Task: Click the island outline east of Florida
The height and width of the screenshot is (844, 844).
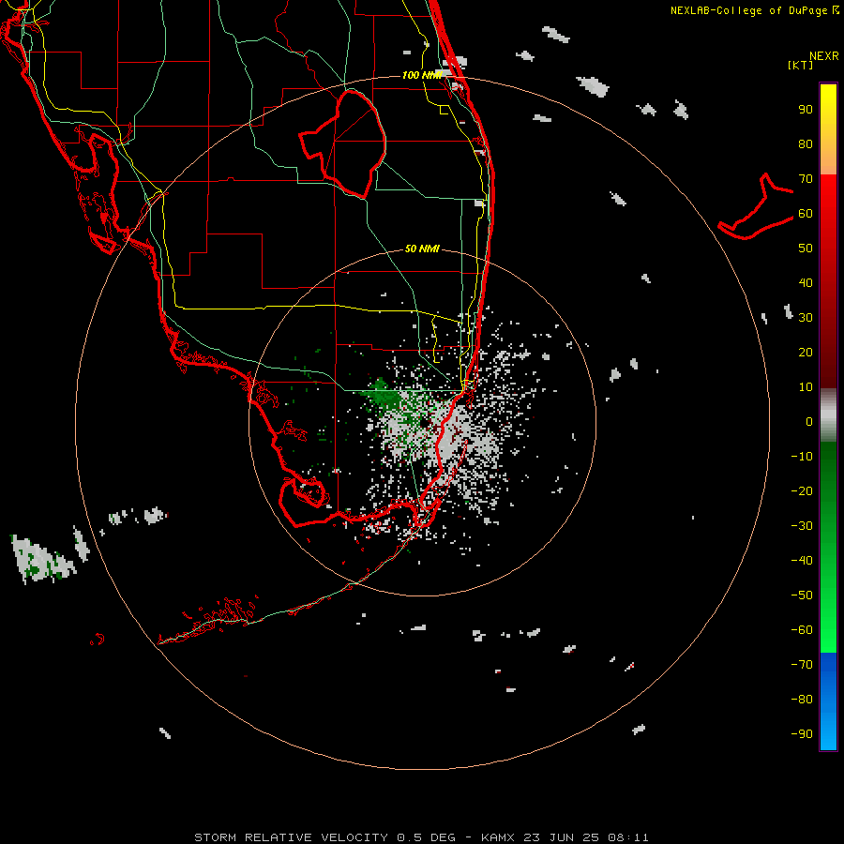Action: point(756,207)
